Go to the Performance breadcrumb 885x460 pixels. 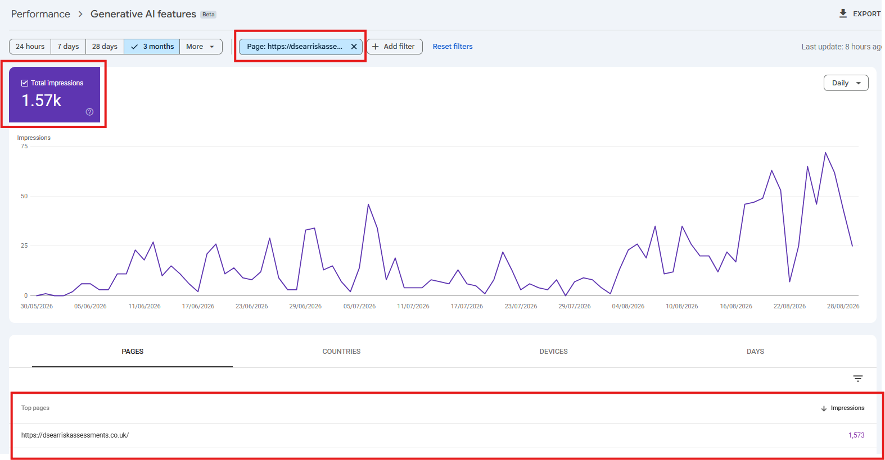[40, 14]
